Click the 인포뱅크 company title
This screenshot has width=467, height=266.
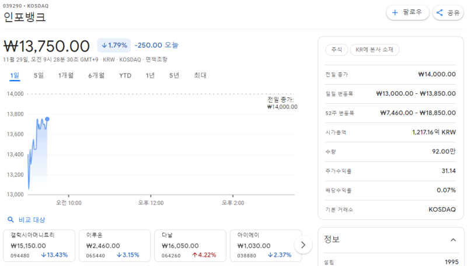tap(25, 17)
